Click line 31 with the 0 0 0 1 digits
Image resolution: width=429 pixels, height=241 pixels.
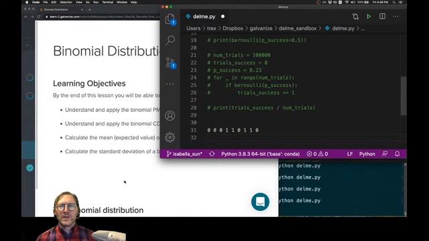pos(233,130)
